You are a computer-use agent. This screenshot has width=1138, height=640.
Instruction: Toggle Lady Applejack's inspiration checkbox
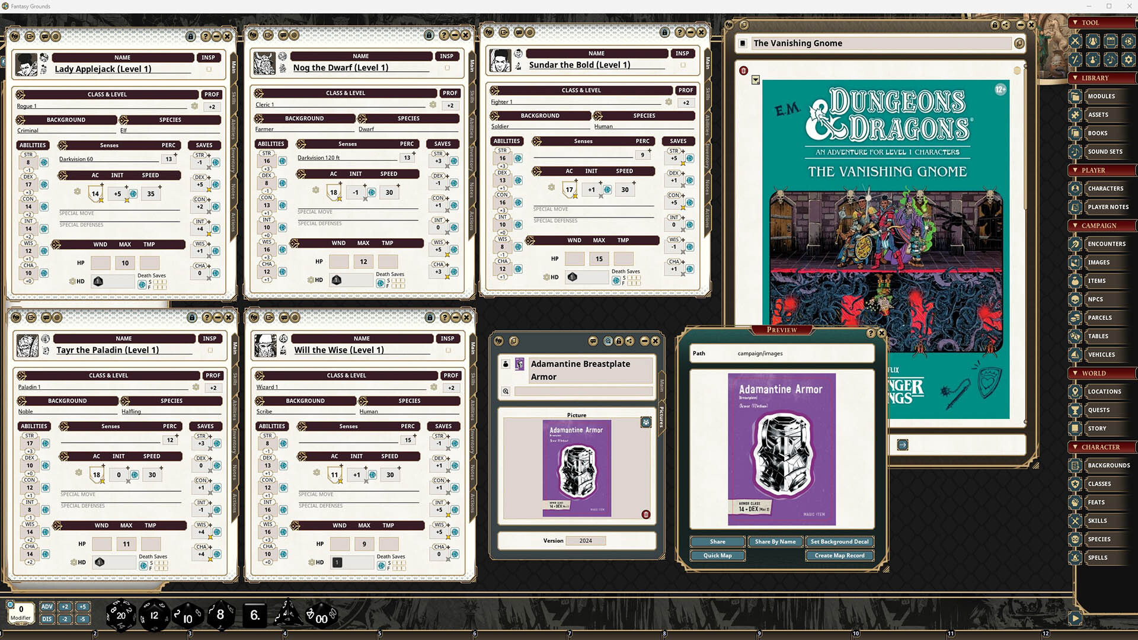coord(209,69)
